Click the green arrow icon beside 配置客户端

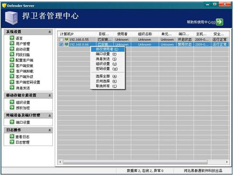(12, 60)
